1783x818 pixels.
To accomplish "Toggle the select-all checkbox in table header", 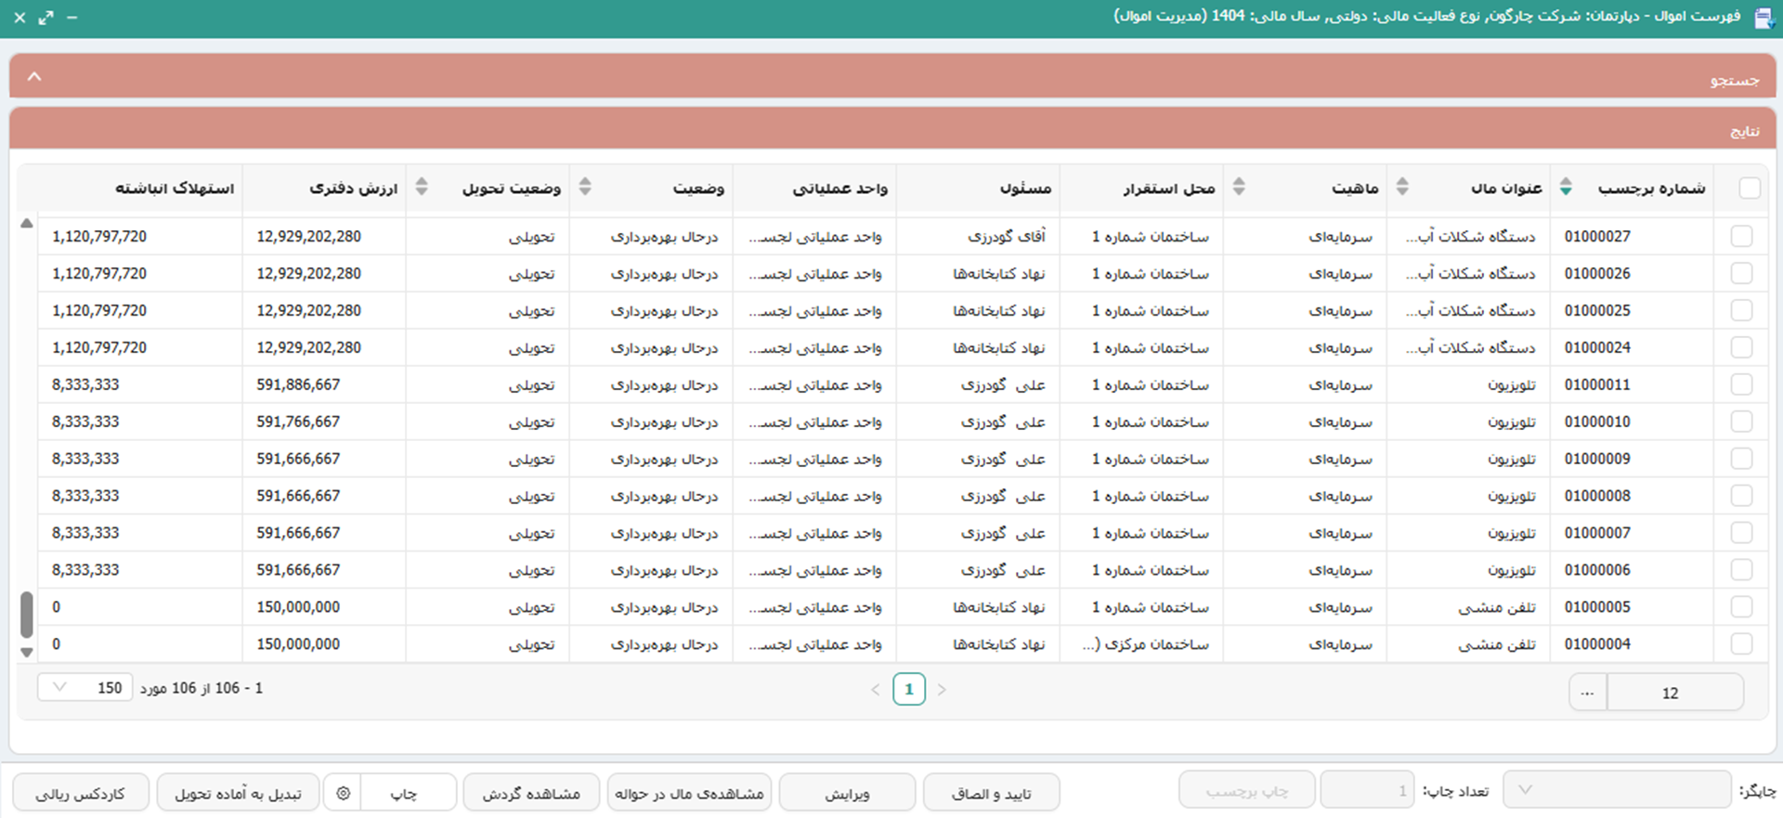I will pyautogui.click(x=1750, y=188).
